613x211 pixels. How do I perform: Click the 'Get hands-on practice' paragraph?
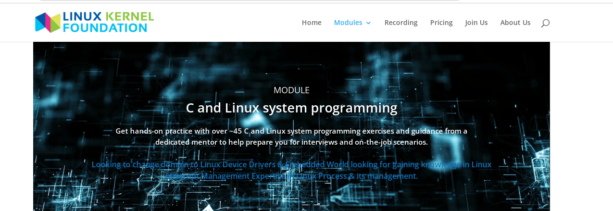(291, 137)
